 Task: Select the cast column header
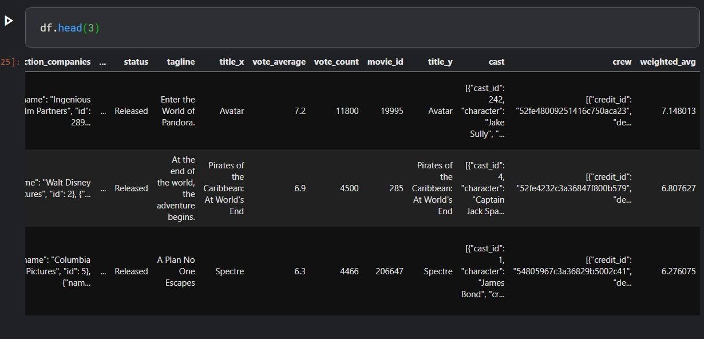pyautogui.click(x=497, y=62)
